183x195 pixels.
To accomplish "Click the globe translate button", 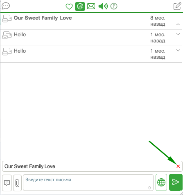I will click(161, 182).
